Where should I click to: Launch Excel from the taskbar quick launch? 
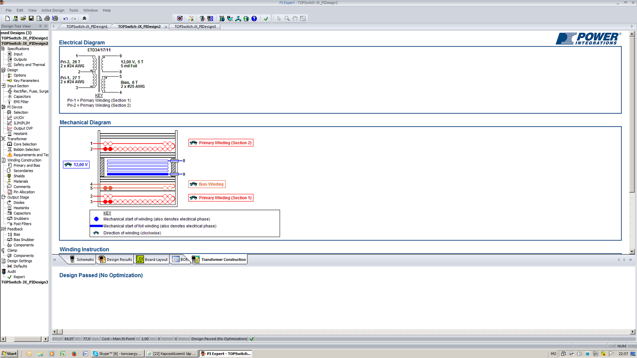click(x=63, y=354)
